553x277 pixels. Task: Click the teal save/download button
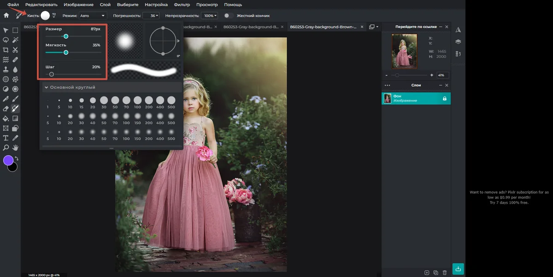coord(458,268)
